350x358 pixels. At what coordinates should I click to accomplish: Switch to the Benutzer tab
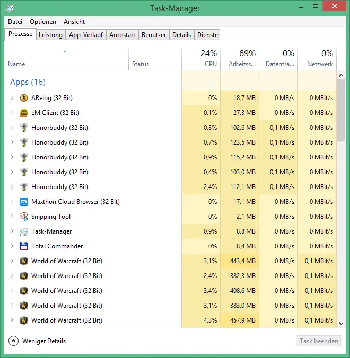point(154,35)
